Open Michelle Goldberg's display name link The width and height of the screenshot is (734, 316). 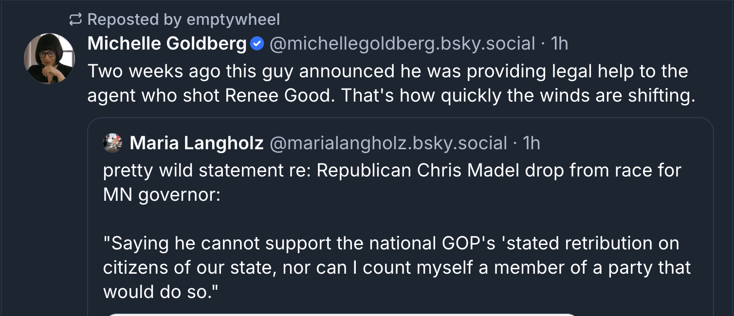[x=166, y=44]
